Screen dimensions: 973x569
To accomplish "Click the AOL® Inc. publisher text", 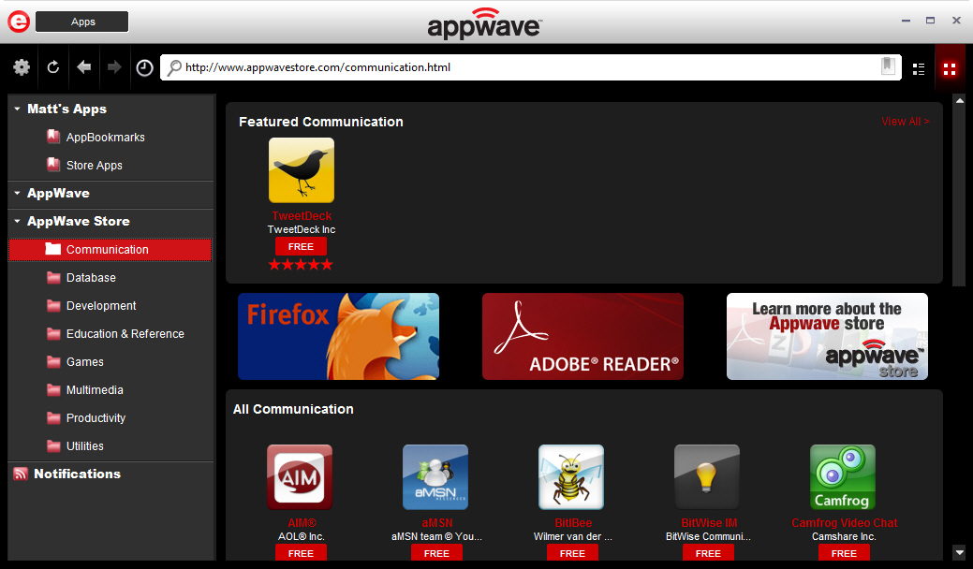I will [302, 536].
